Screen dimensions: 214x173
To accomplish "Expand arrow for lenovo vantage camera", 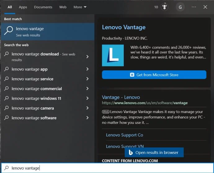I will click(x=87, y=108).
